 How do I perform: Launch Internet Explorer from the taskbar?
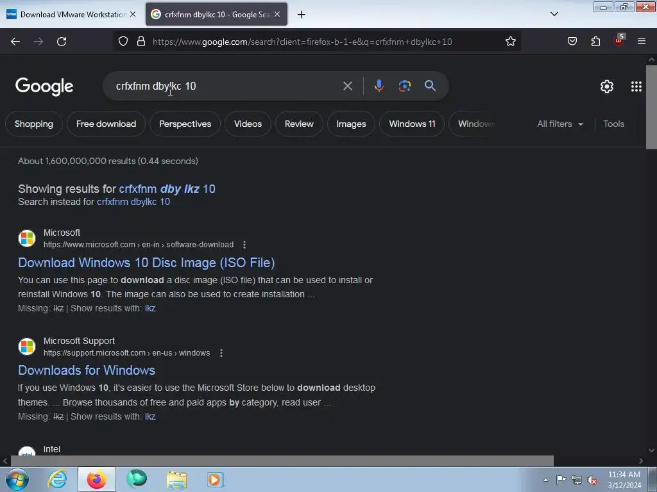click(x=57, y=479)
